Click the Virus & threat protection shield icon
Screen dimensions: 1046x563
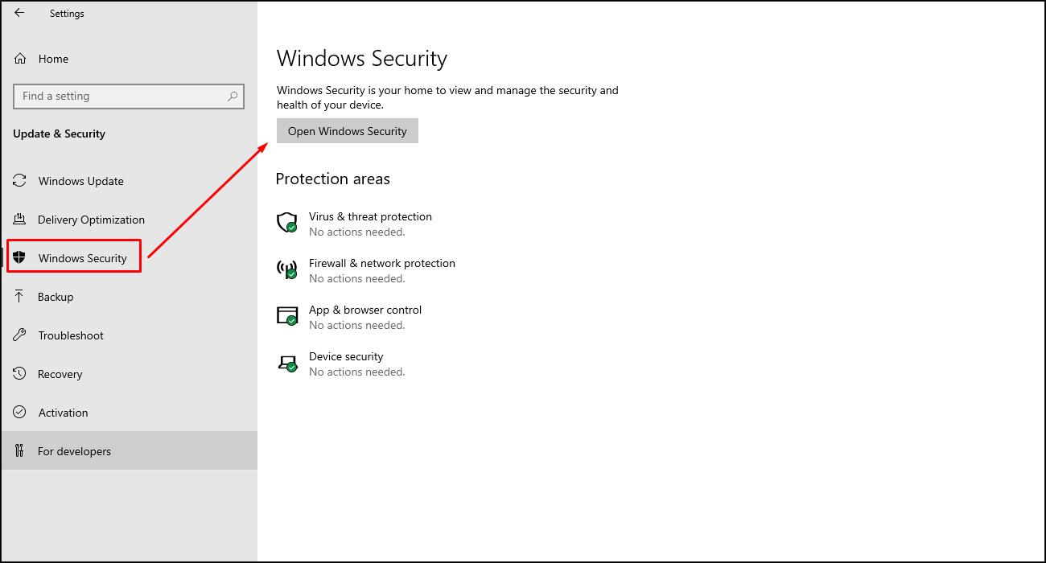pyautogui.click(x=287, y=223)
